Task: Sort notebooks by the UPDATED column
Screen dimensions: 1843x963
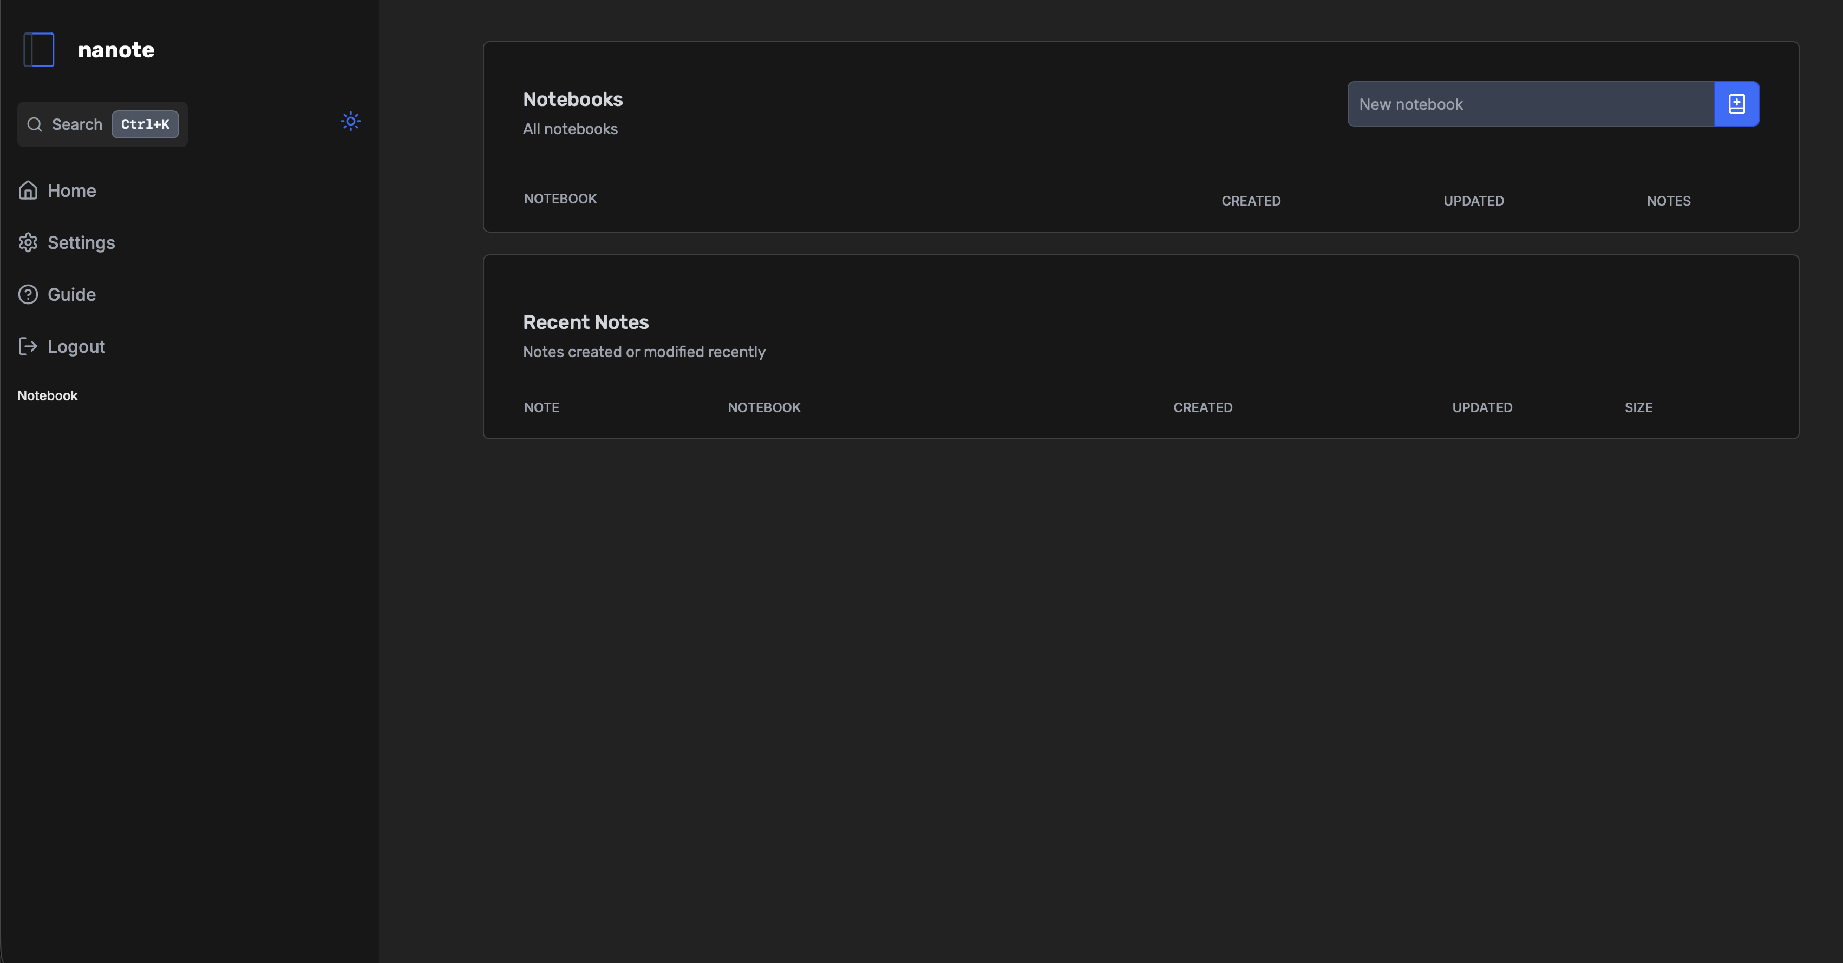Action: point(1473,201)
